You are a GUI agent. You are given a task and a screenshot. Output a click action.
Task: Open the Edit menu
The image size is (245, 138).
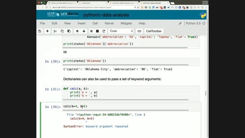click(x=54, y=23)
